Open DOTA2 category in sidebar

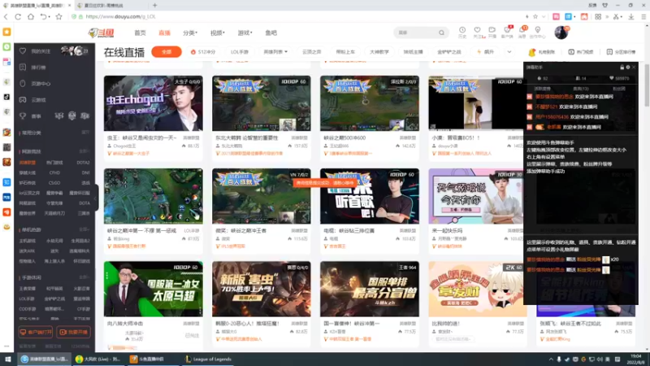click(83, 163)
